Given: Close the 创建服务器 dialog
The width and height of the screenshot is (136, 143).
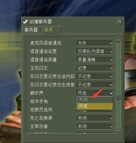Looking at the screenshot, I should click(x=120, y=21).
